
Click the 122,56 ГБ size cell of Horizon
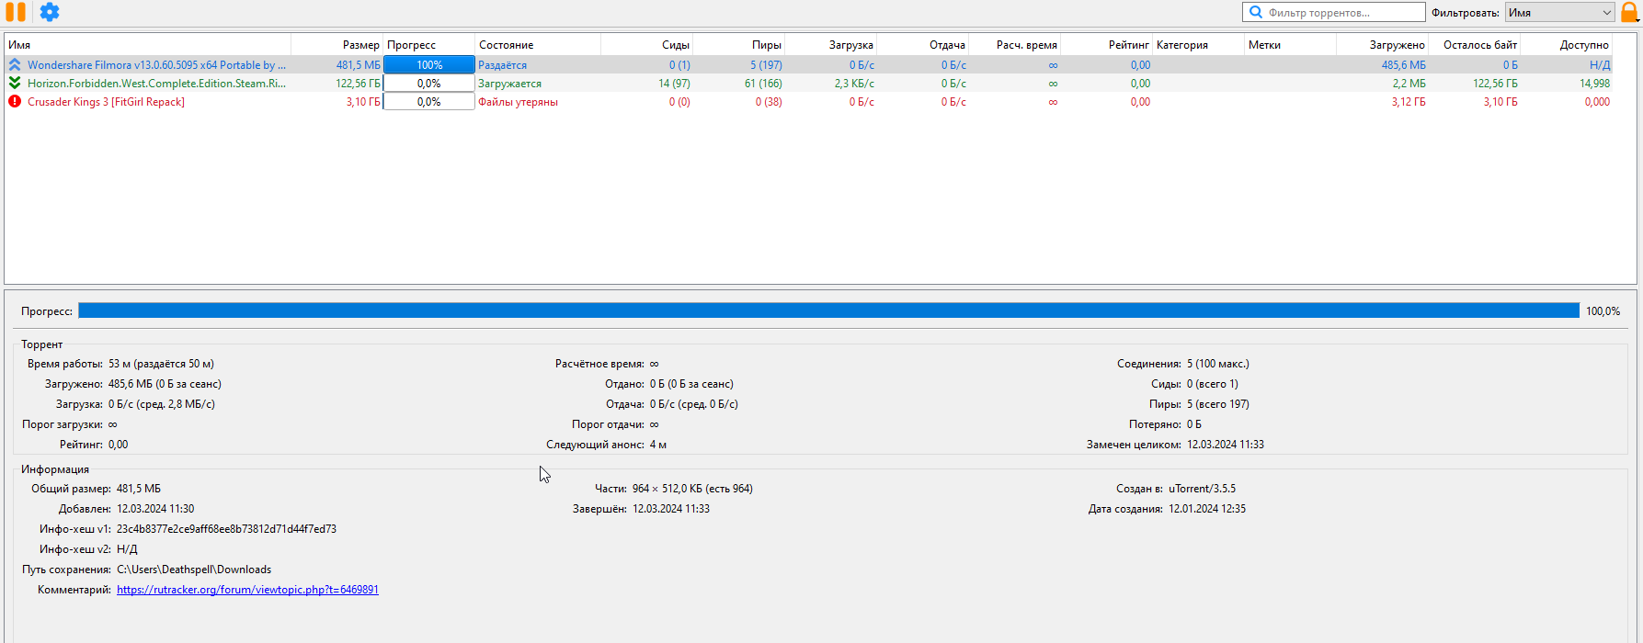[x=358, y=83]
